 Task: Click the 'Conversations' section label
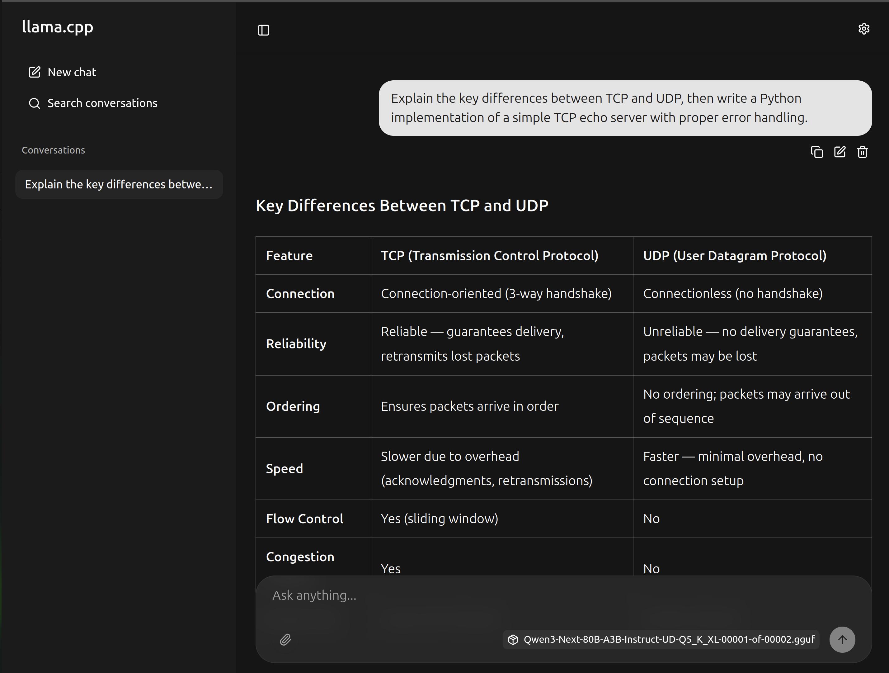(x=54, y=150)
